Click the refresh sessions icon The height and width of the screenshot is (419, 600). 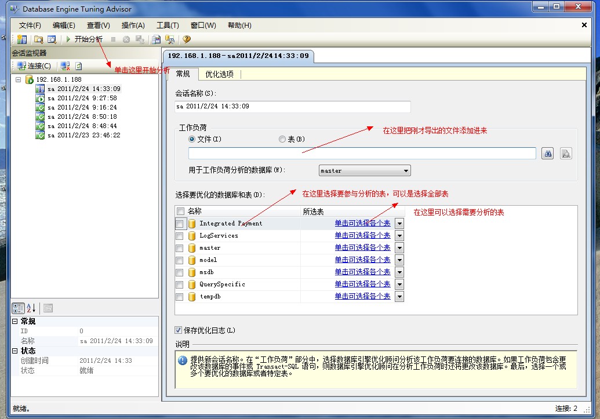(78, 66)
